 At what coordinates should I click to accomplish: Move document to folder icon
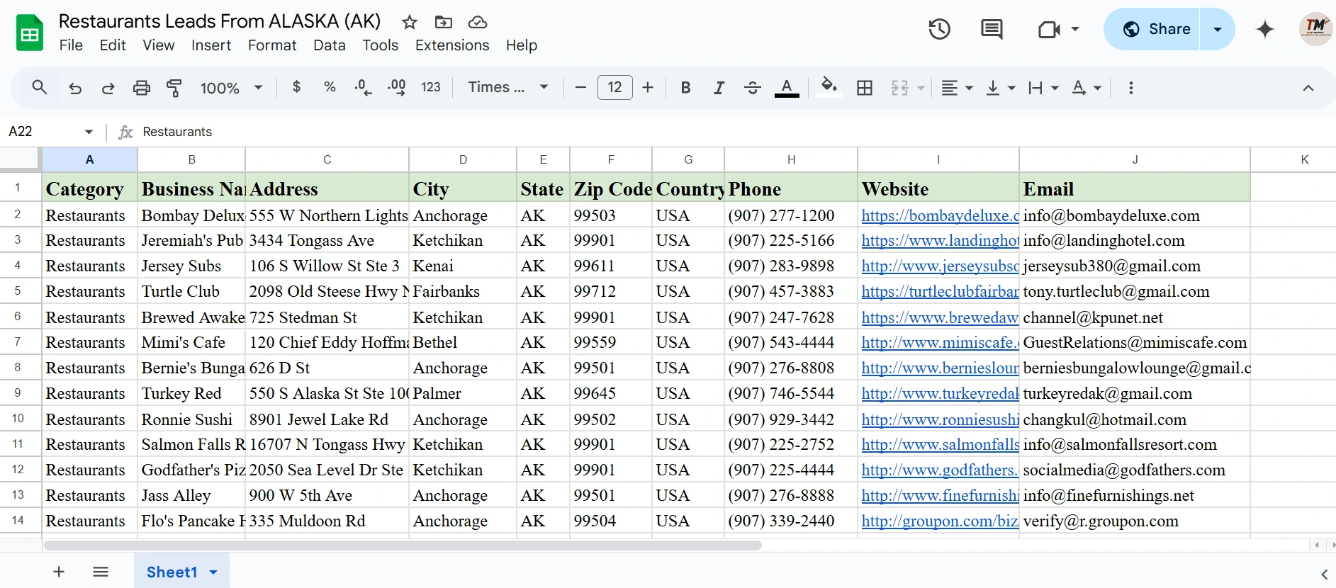click(x=444, y=22)
